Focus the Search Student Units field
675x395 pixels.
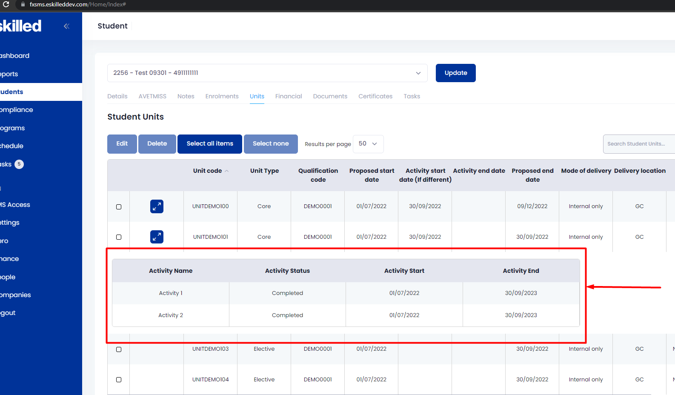point(639,144)
